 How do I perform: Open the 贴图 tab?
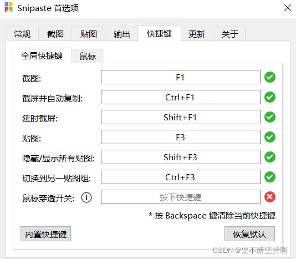(x=88, y=34)
